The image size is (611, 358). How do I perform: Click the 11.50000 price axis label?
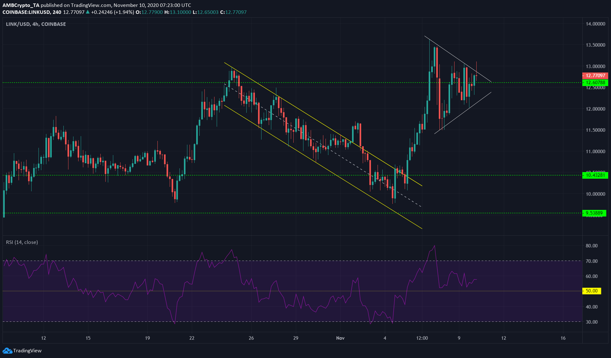tap(596, 130)
